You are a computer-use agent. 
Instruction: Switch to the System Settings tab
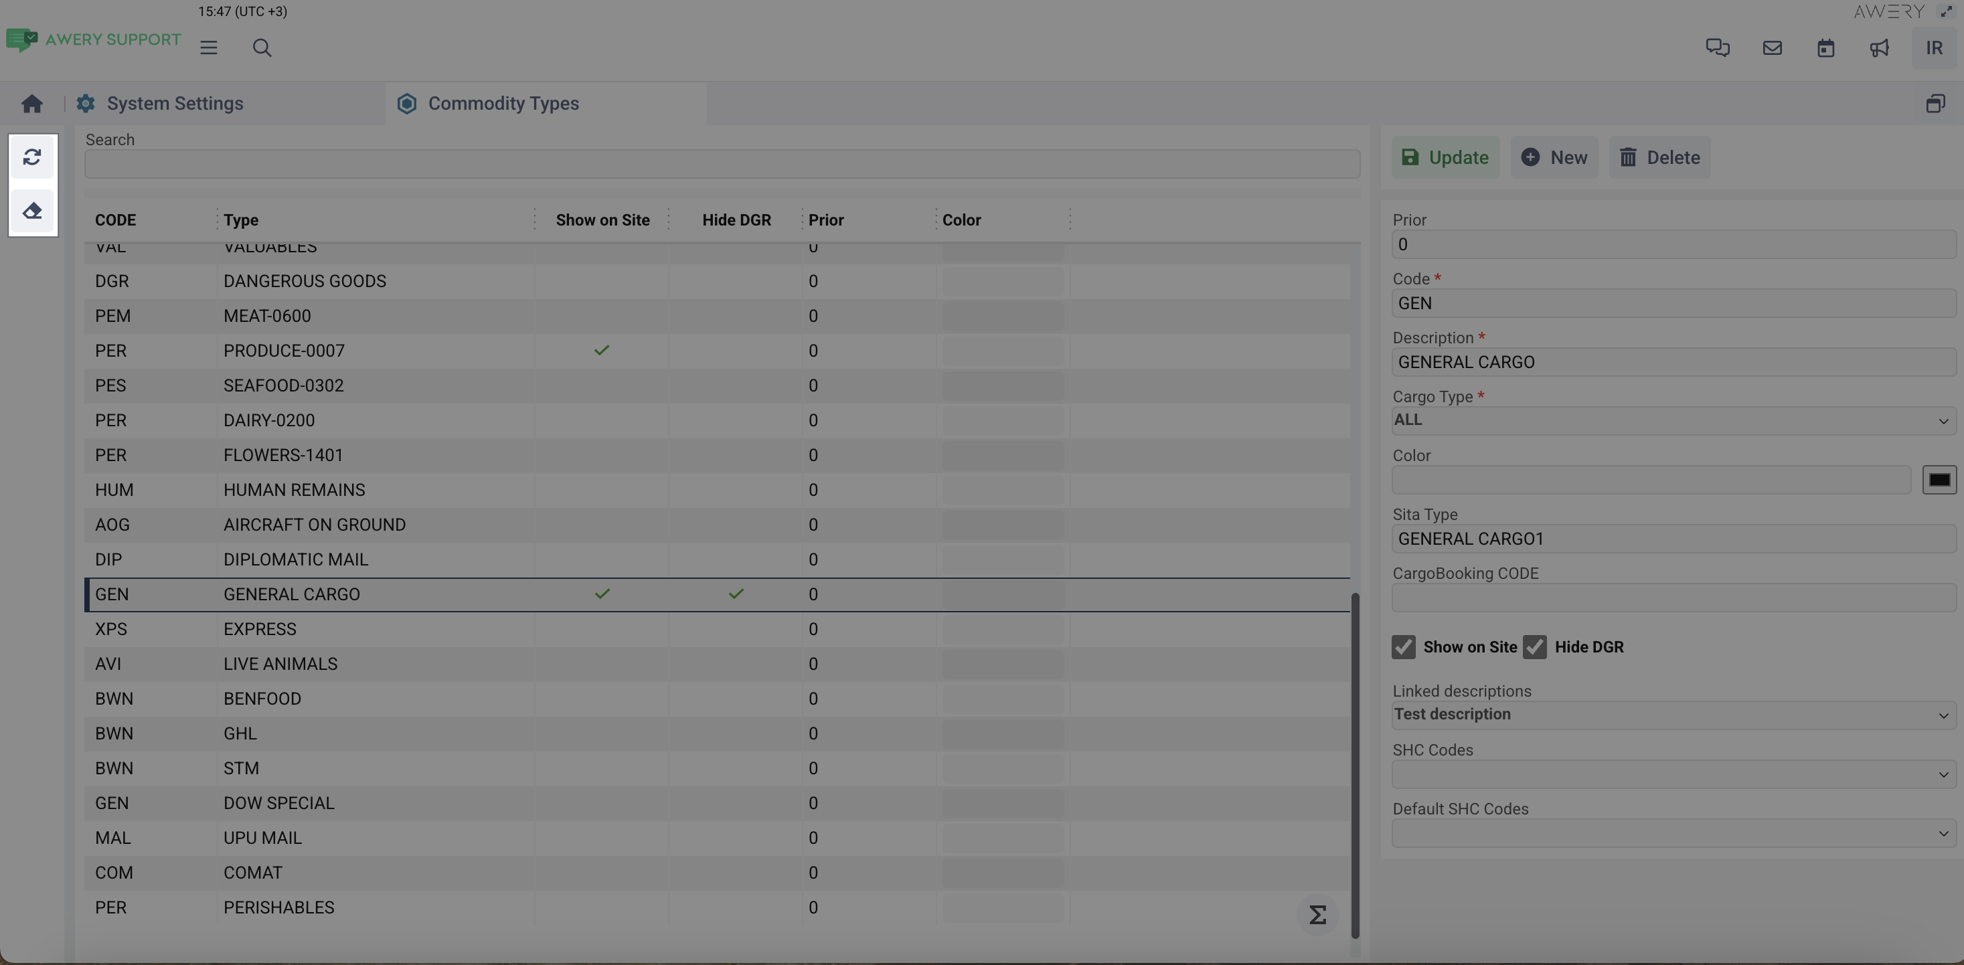(175, 104)
